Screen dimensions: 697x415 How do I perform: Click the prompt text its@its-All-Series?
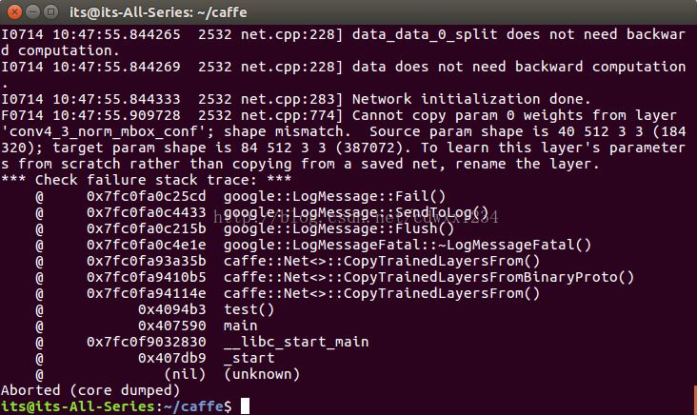point(78,406)
